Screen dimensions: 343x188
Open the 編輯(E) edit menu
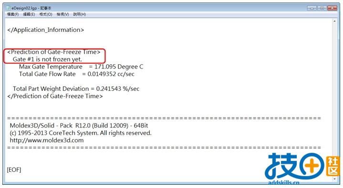point(29,14)
